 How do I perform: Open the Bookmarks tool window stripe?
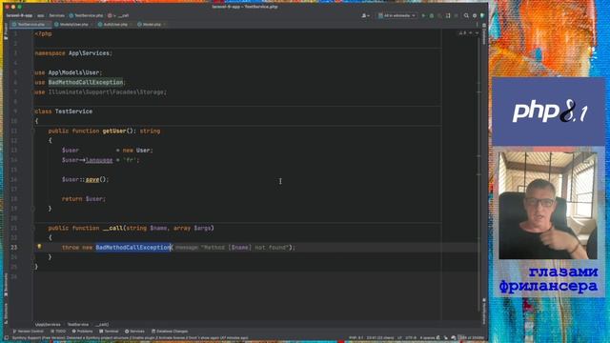(6, 284)
